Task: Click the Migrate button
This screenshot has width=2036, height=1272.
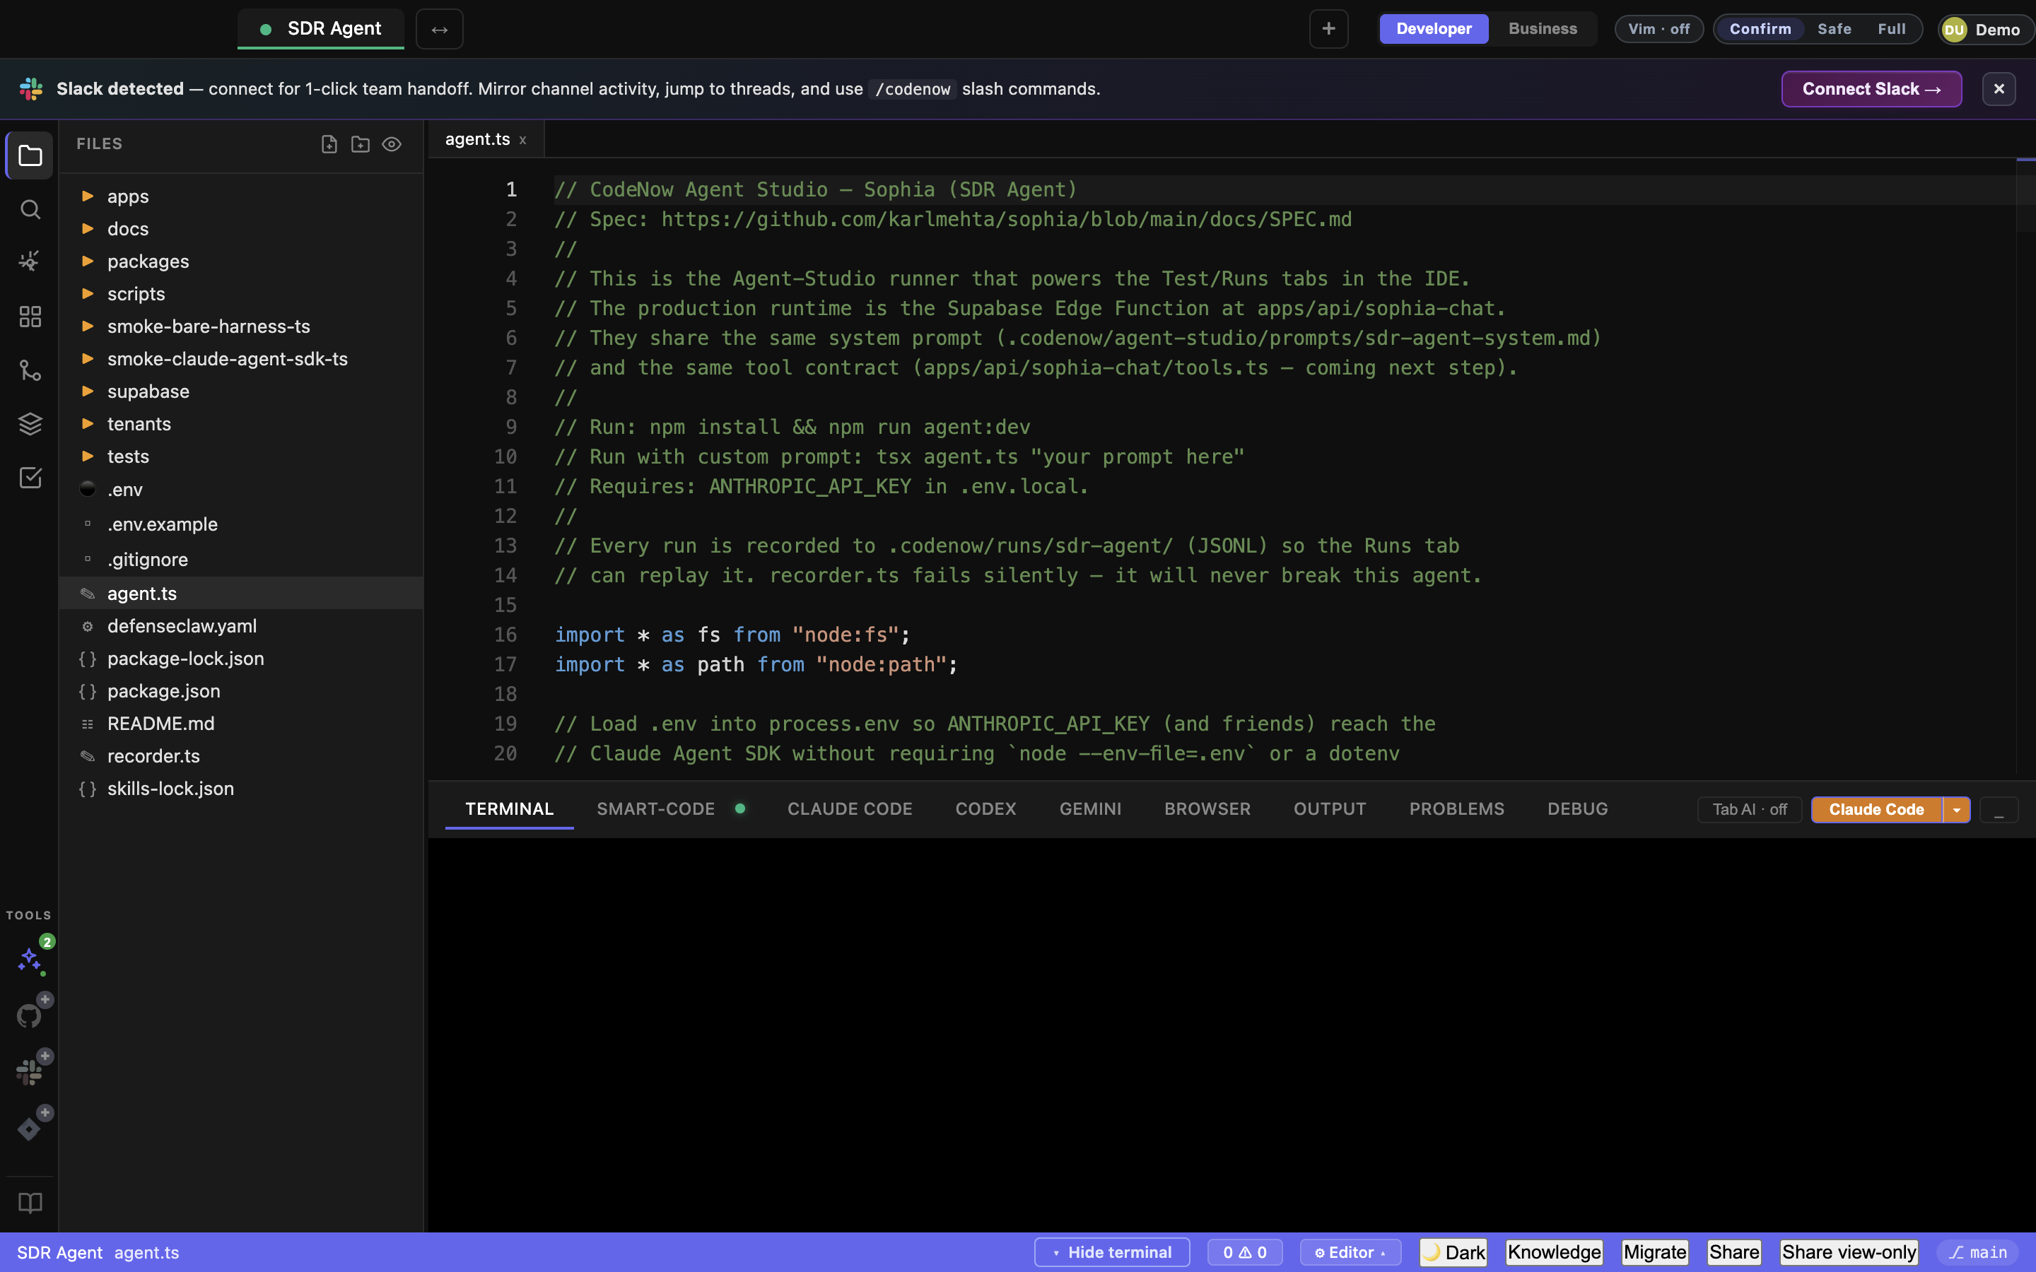Action: pyautogui.click(x=1655, y=1253)
